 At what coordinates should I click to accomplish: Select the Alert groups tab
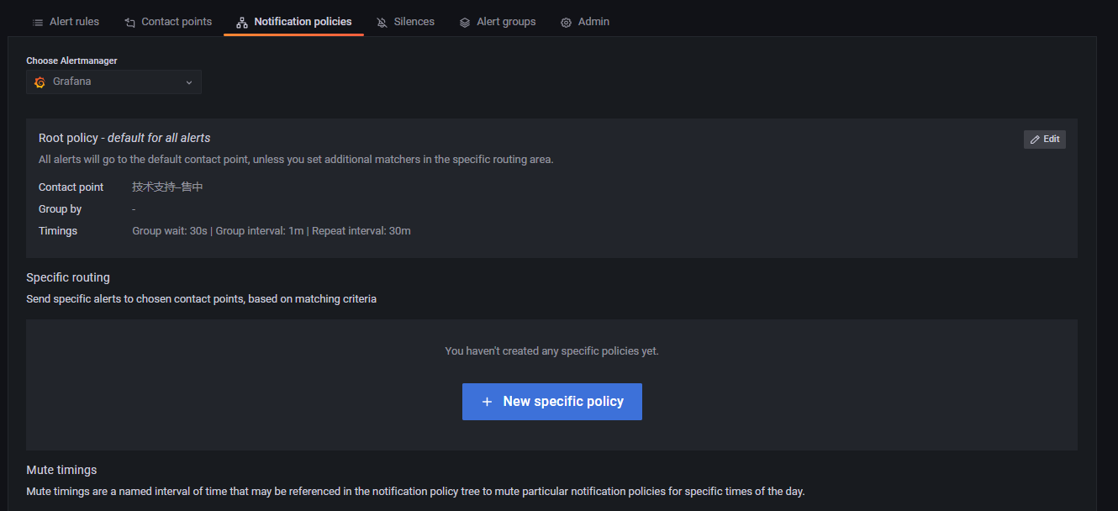click(x=506, y=22)
